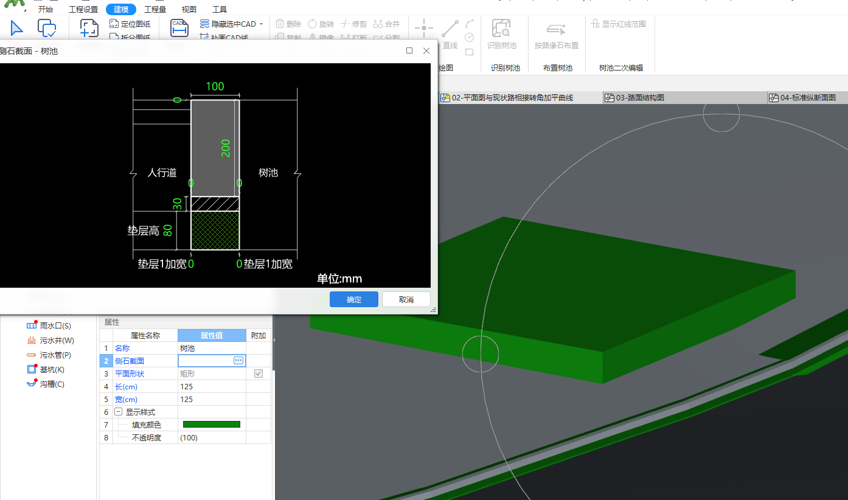Select the 污水井(W) component
The image size is (848, 500).
pos(50,341)
